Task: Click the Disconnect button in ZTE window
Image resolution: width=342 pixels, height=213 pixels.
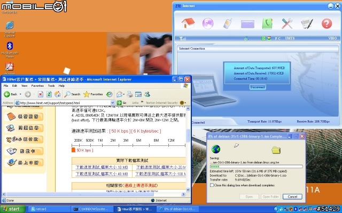Action: tap(258, 87)
